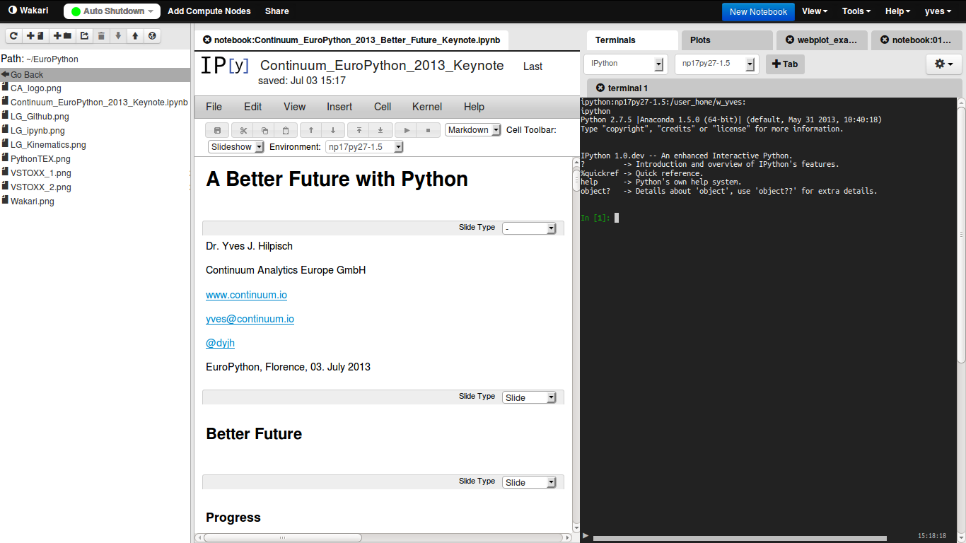
Task: Insert cell above using toolbar icon
Action: coord(359,130)
